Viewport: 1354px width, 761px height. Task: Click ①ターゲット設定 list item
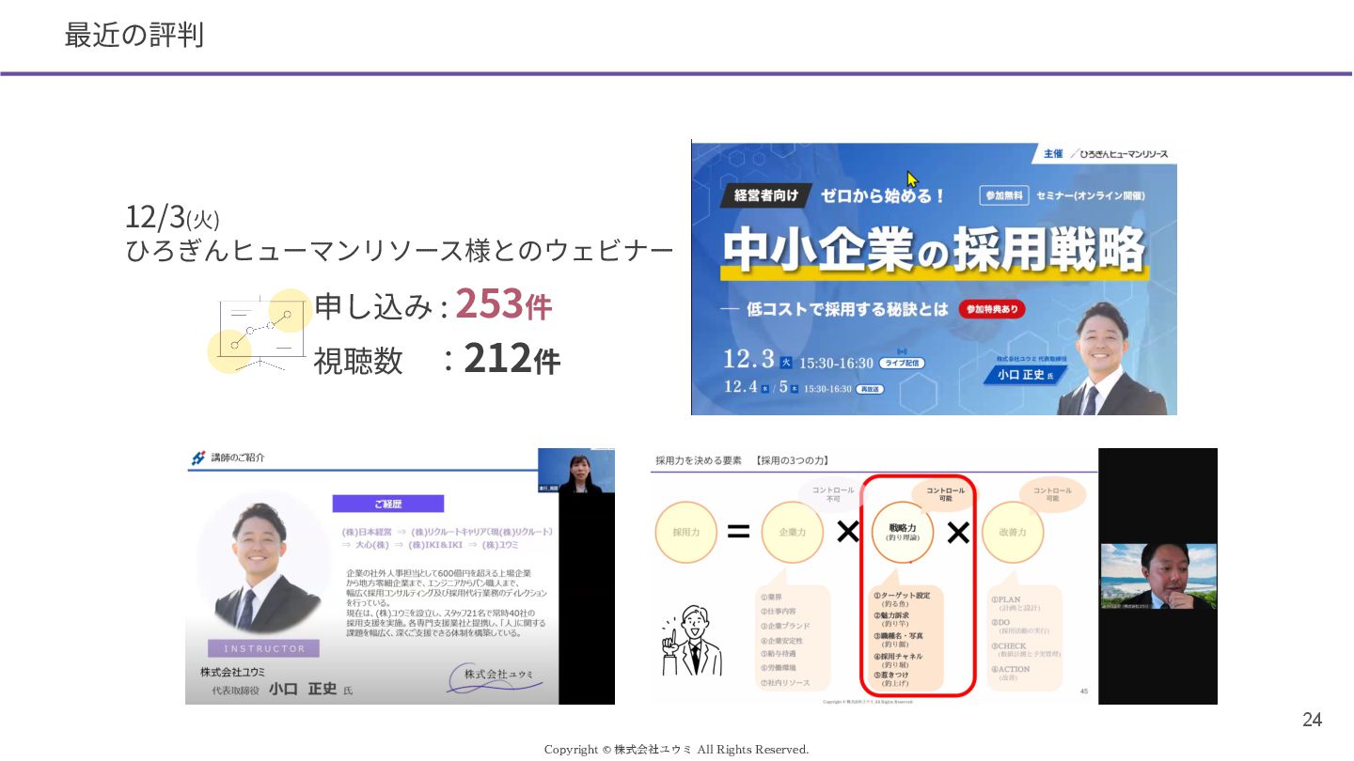903,597
